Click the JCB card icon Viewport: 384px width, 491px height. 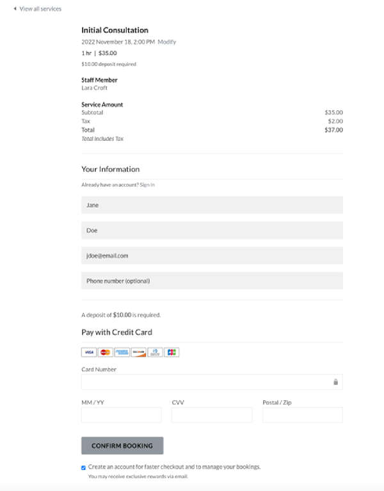pos(172,352)
